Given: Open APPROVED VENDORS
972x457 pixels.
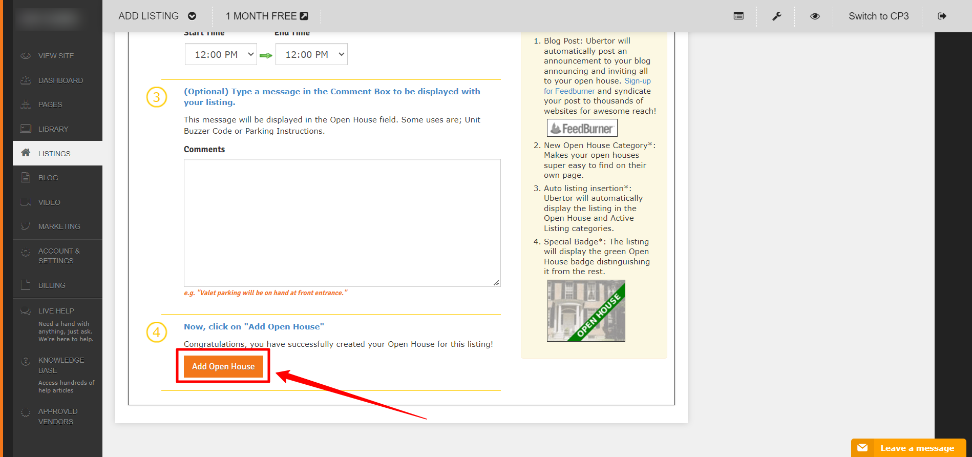Looking at the screenshot, I should click(x=57, y=416).
